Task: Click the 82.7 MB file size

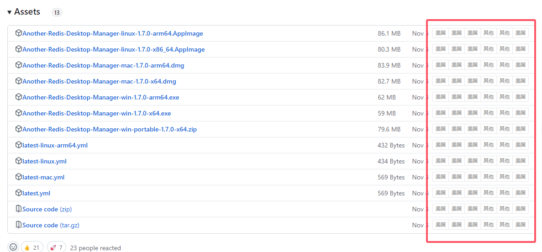Action: tap(389, 82)
